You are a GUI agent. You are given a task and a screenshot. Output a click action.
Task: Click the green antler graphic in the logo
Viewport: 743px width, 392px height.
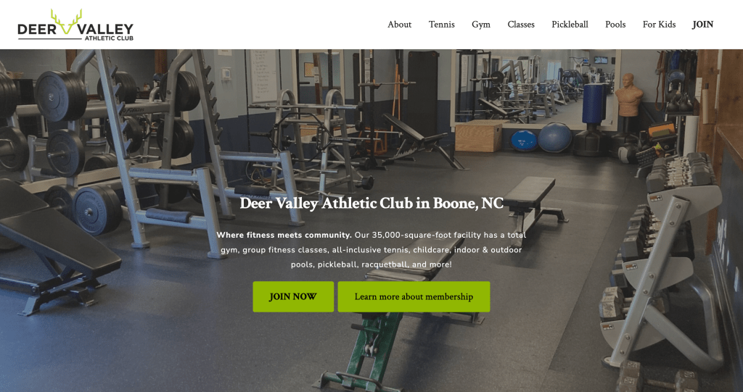pos(66,21)
